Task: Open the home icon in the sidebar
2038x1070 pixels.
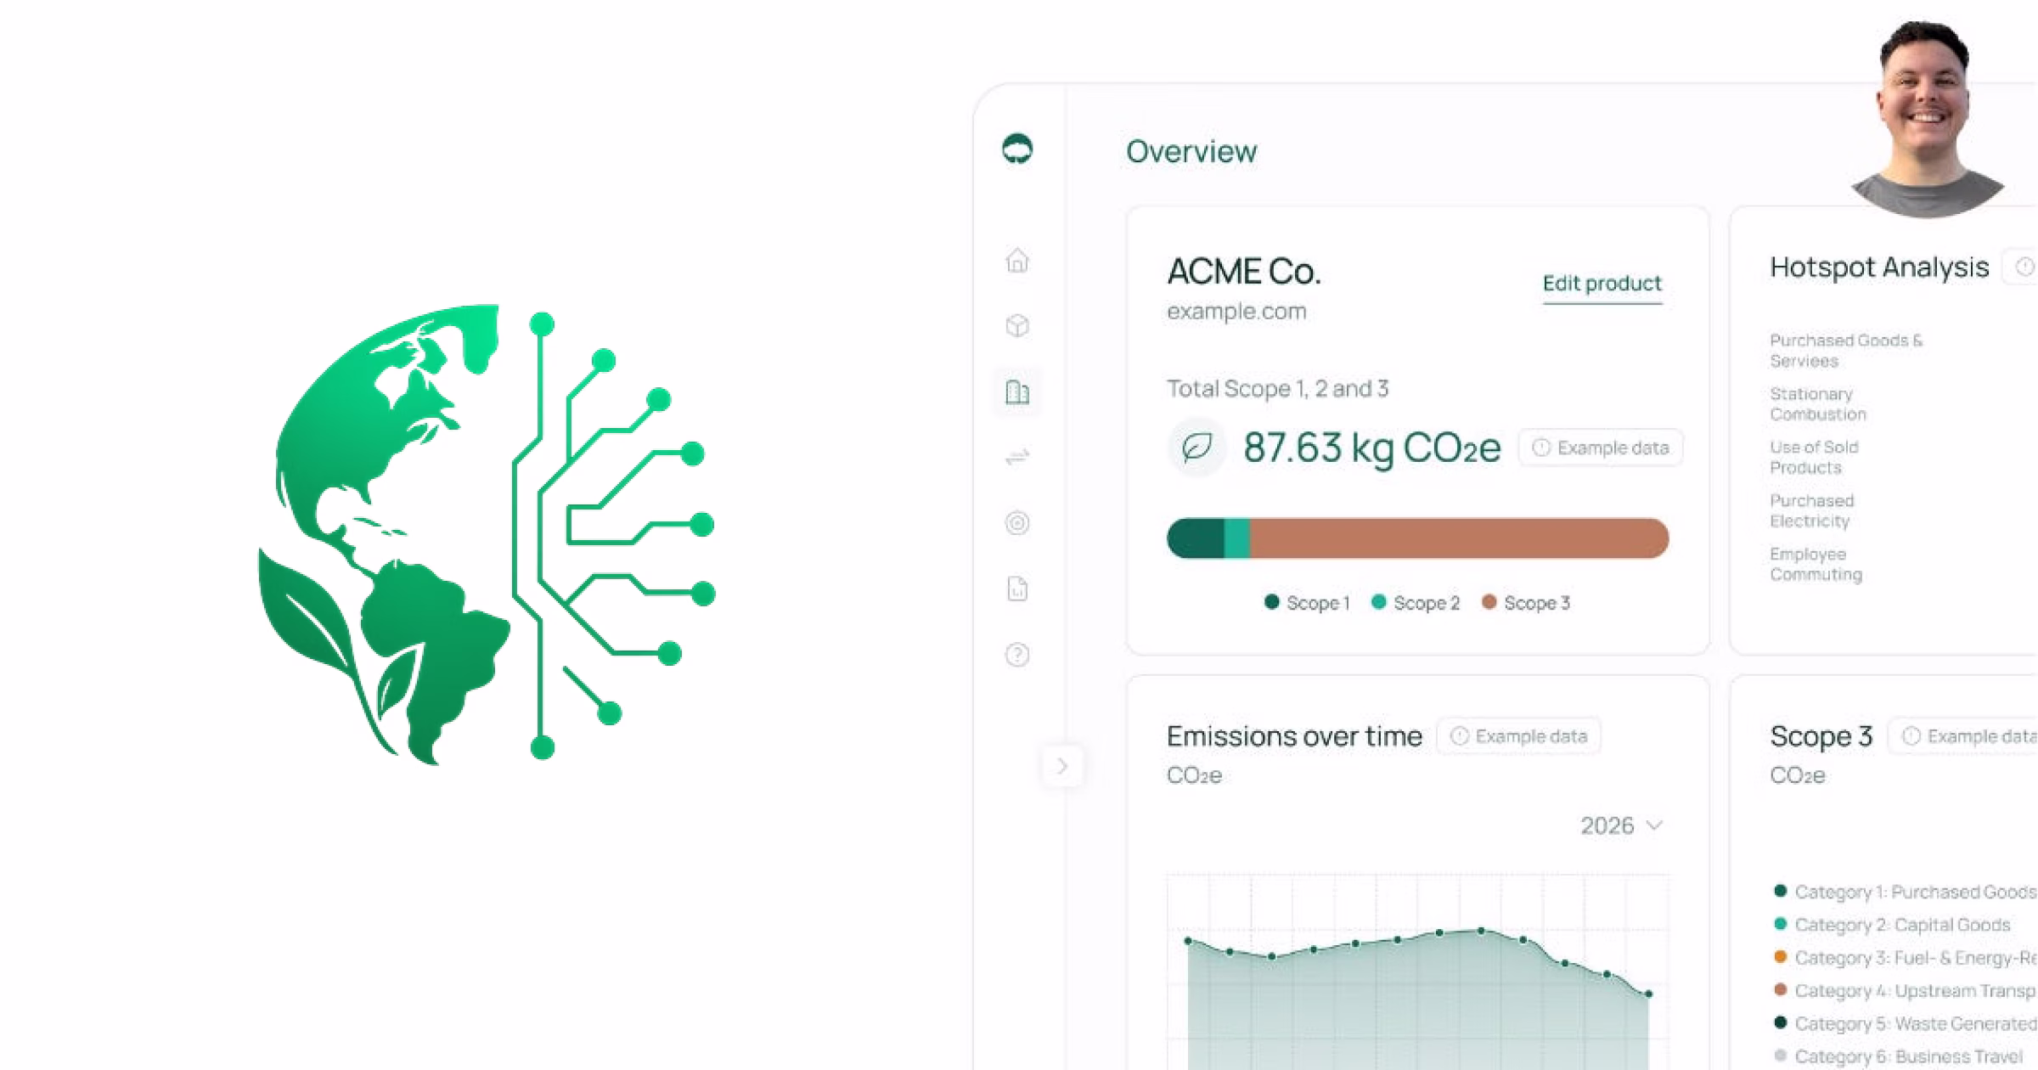Action: tap(1017, 260)
